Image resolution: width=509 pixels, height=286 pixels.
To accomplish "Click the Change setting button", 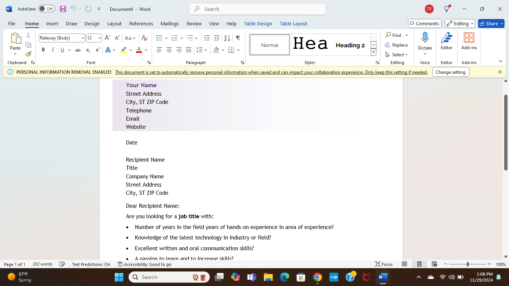I will (x=450, y=72).
